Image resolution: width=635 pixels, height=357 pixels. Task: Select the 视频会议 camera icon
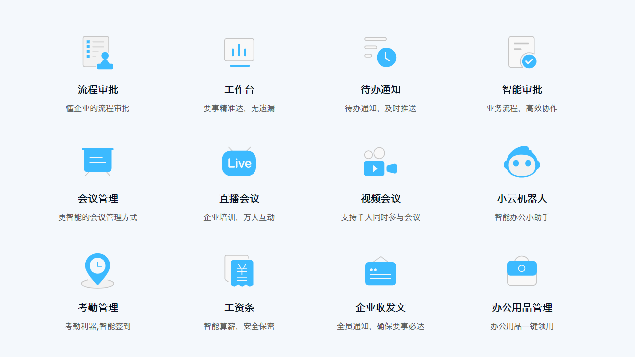click(x=381, y=162)
